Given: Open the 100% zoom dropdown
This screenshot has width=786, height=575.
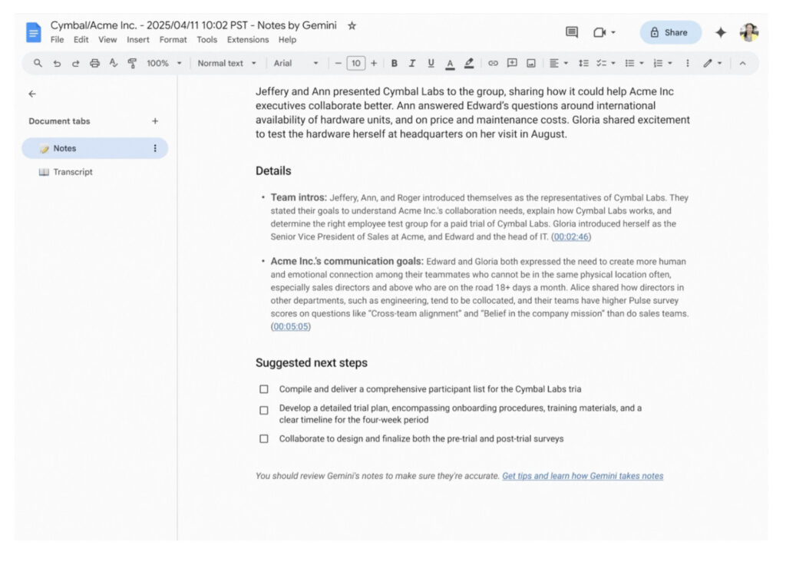Looking at the screenshot, I should [163, 63].
